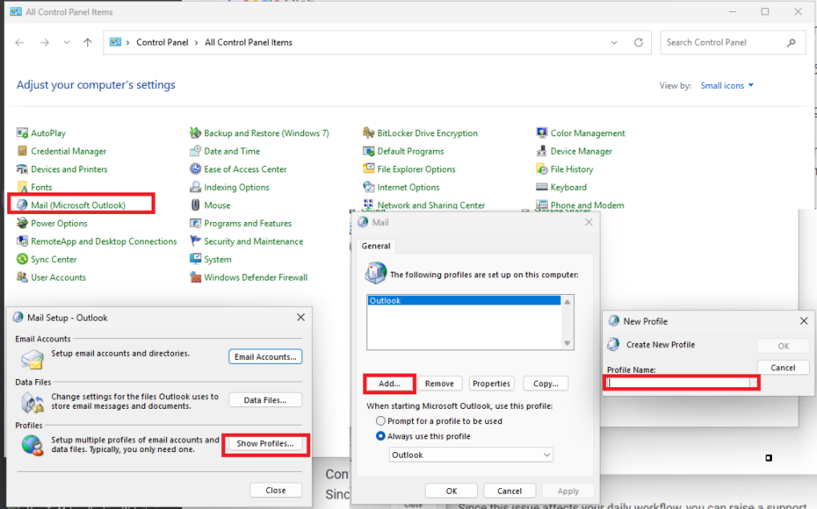Viewport: 817px width, 509px height.
Task: Click Close in Mail Setup dialog
Action: 276,491
